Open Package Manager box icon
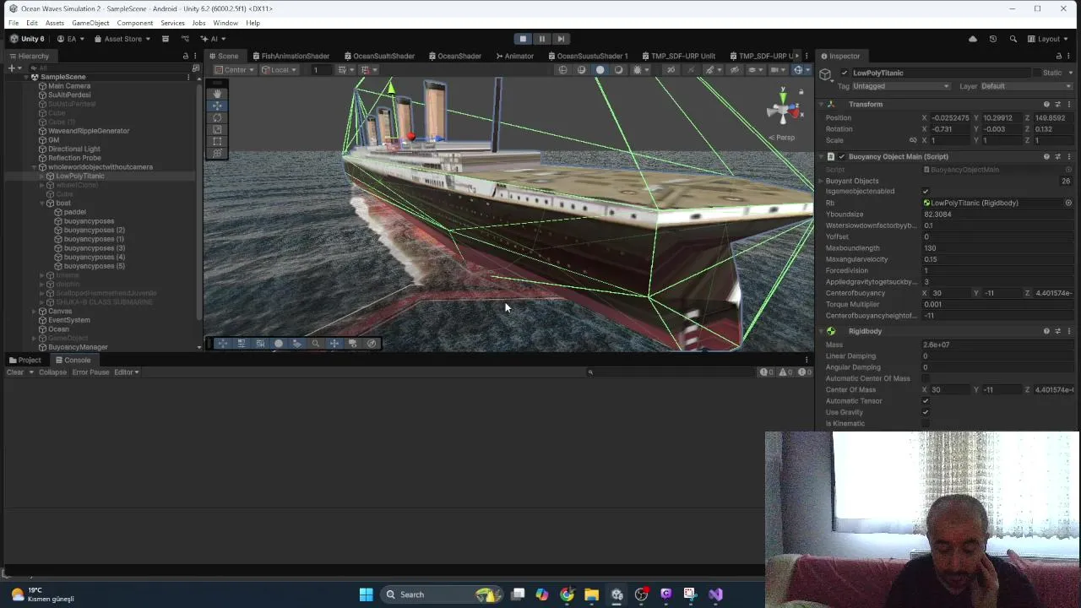Image resolution: width=1081 pixels, height=608 pixels. click(x=166, y=39)
